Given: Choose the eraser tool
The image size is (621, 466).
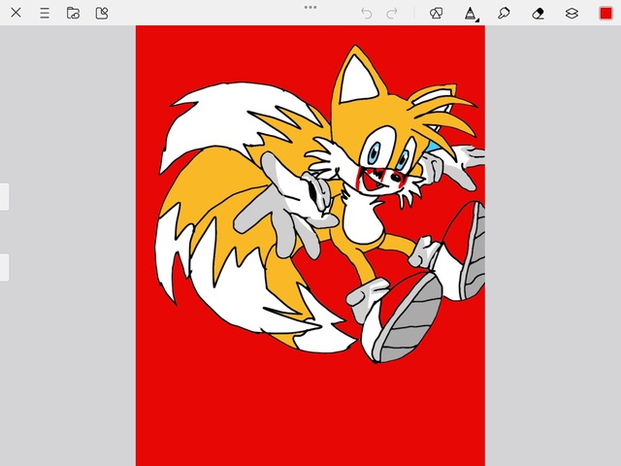Looking at the screenshot, I should coord(538,13).
